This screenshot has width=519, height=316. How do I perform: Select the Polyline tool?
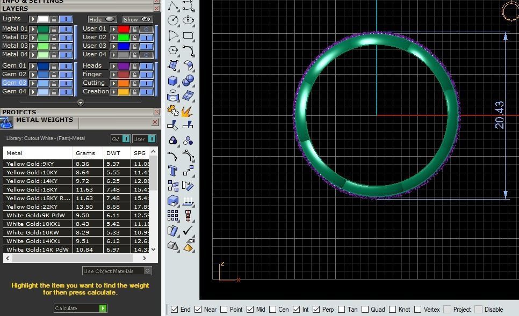click(173, 5)
